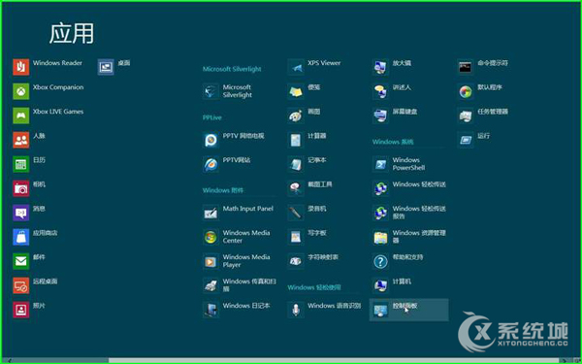Launch Windows Media Player
Image resolution: width=582 pixels, height=364 pixels.
pyautogui.click(x=237, y=261)
